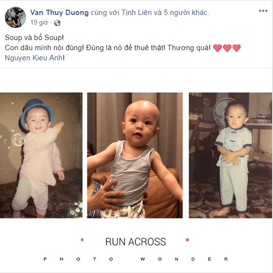Click the last pink heart emoji

236,48
